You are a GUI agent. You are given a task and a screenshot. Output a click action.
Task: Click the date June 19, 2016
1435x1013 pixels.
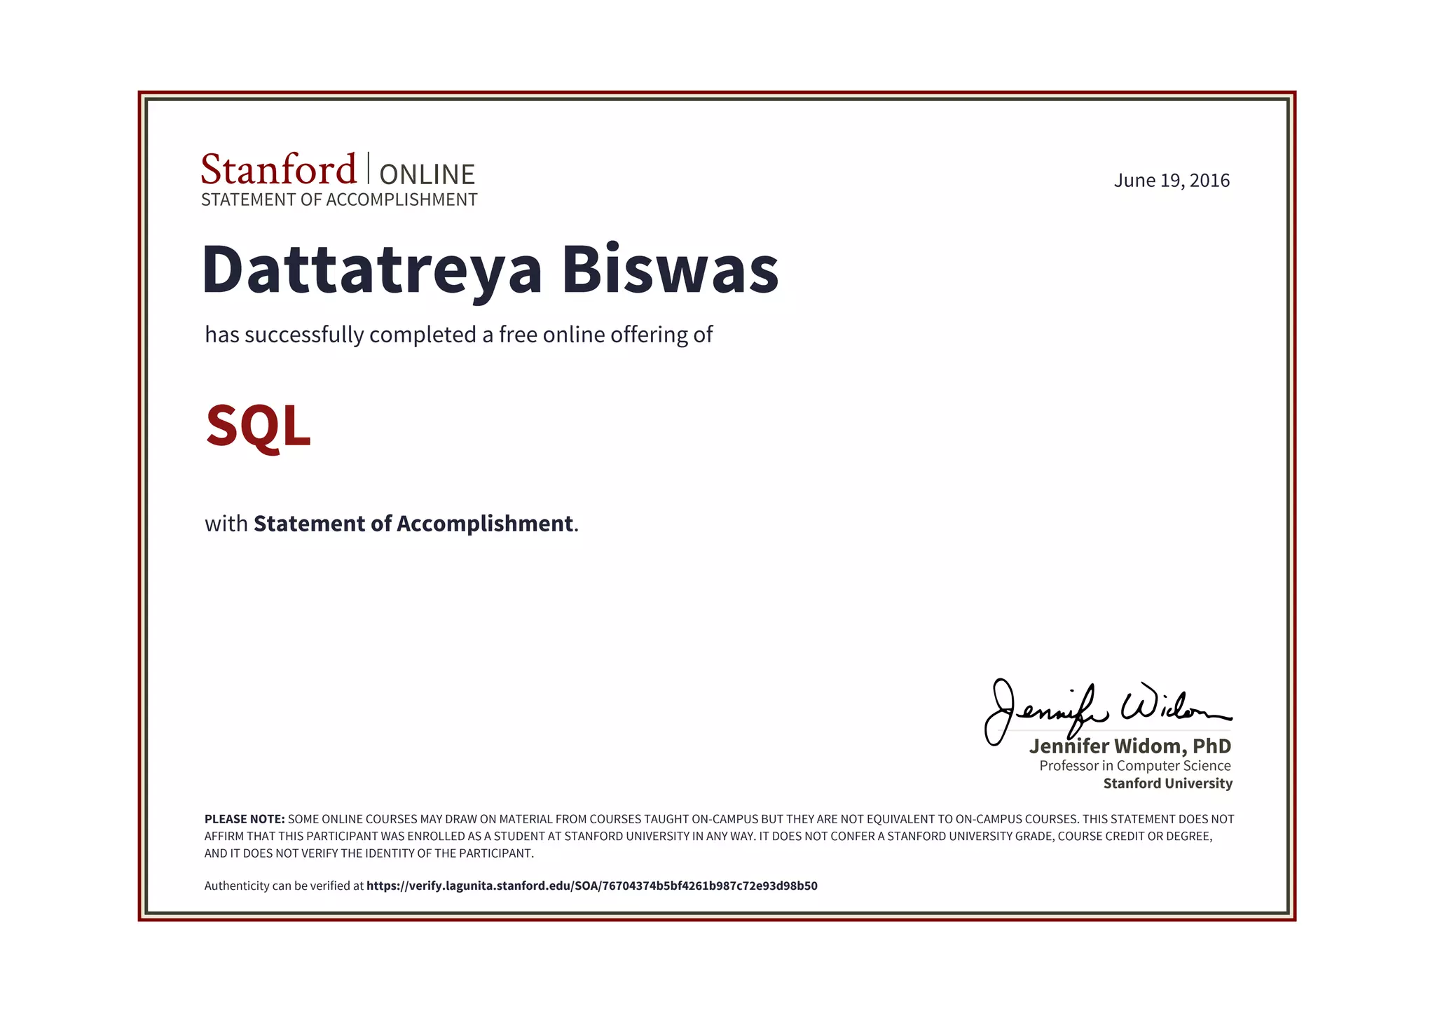[1172, 181]
